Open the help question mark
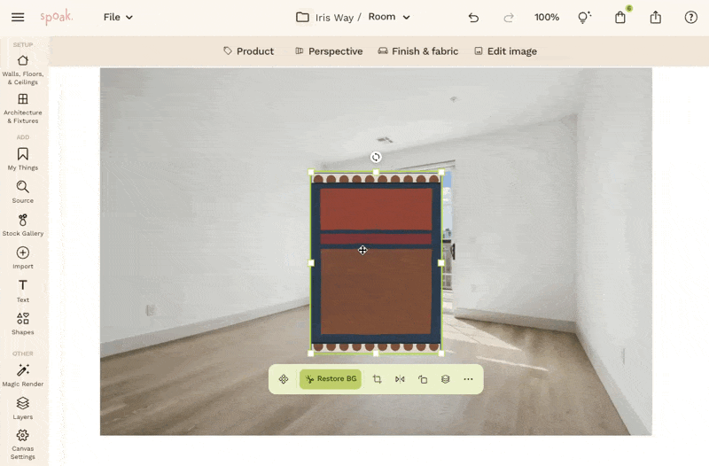Screen dimensions: 709x466 (690, 17)
